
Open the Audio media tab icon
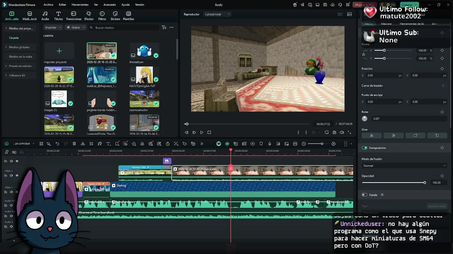[x=45, y=14]
